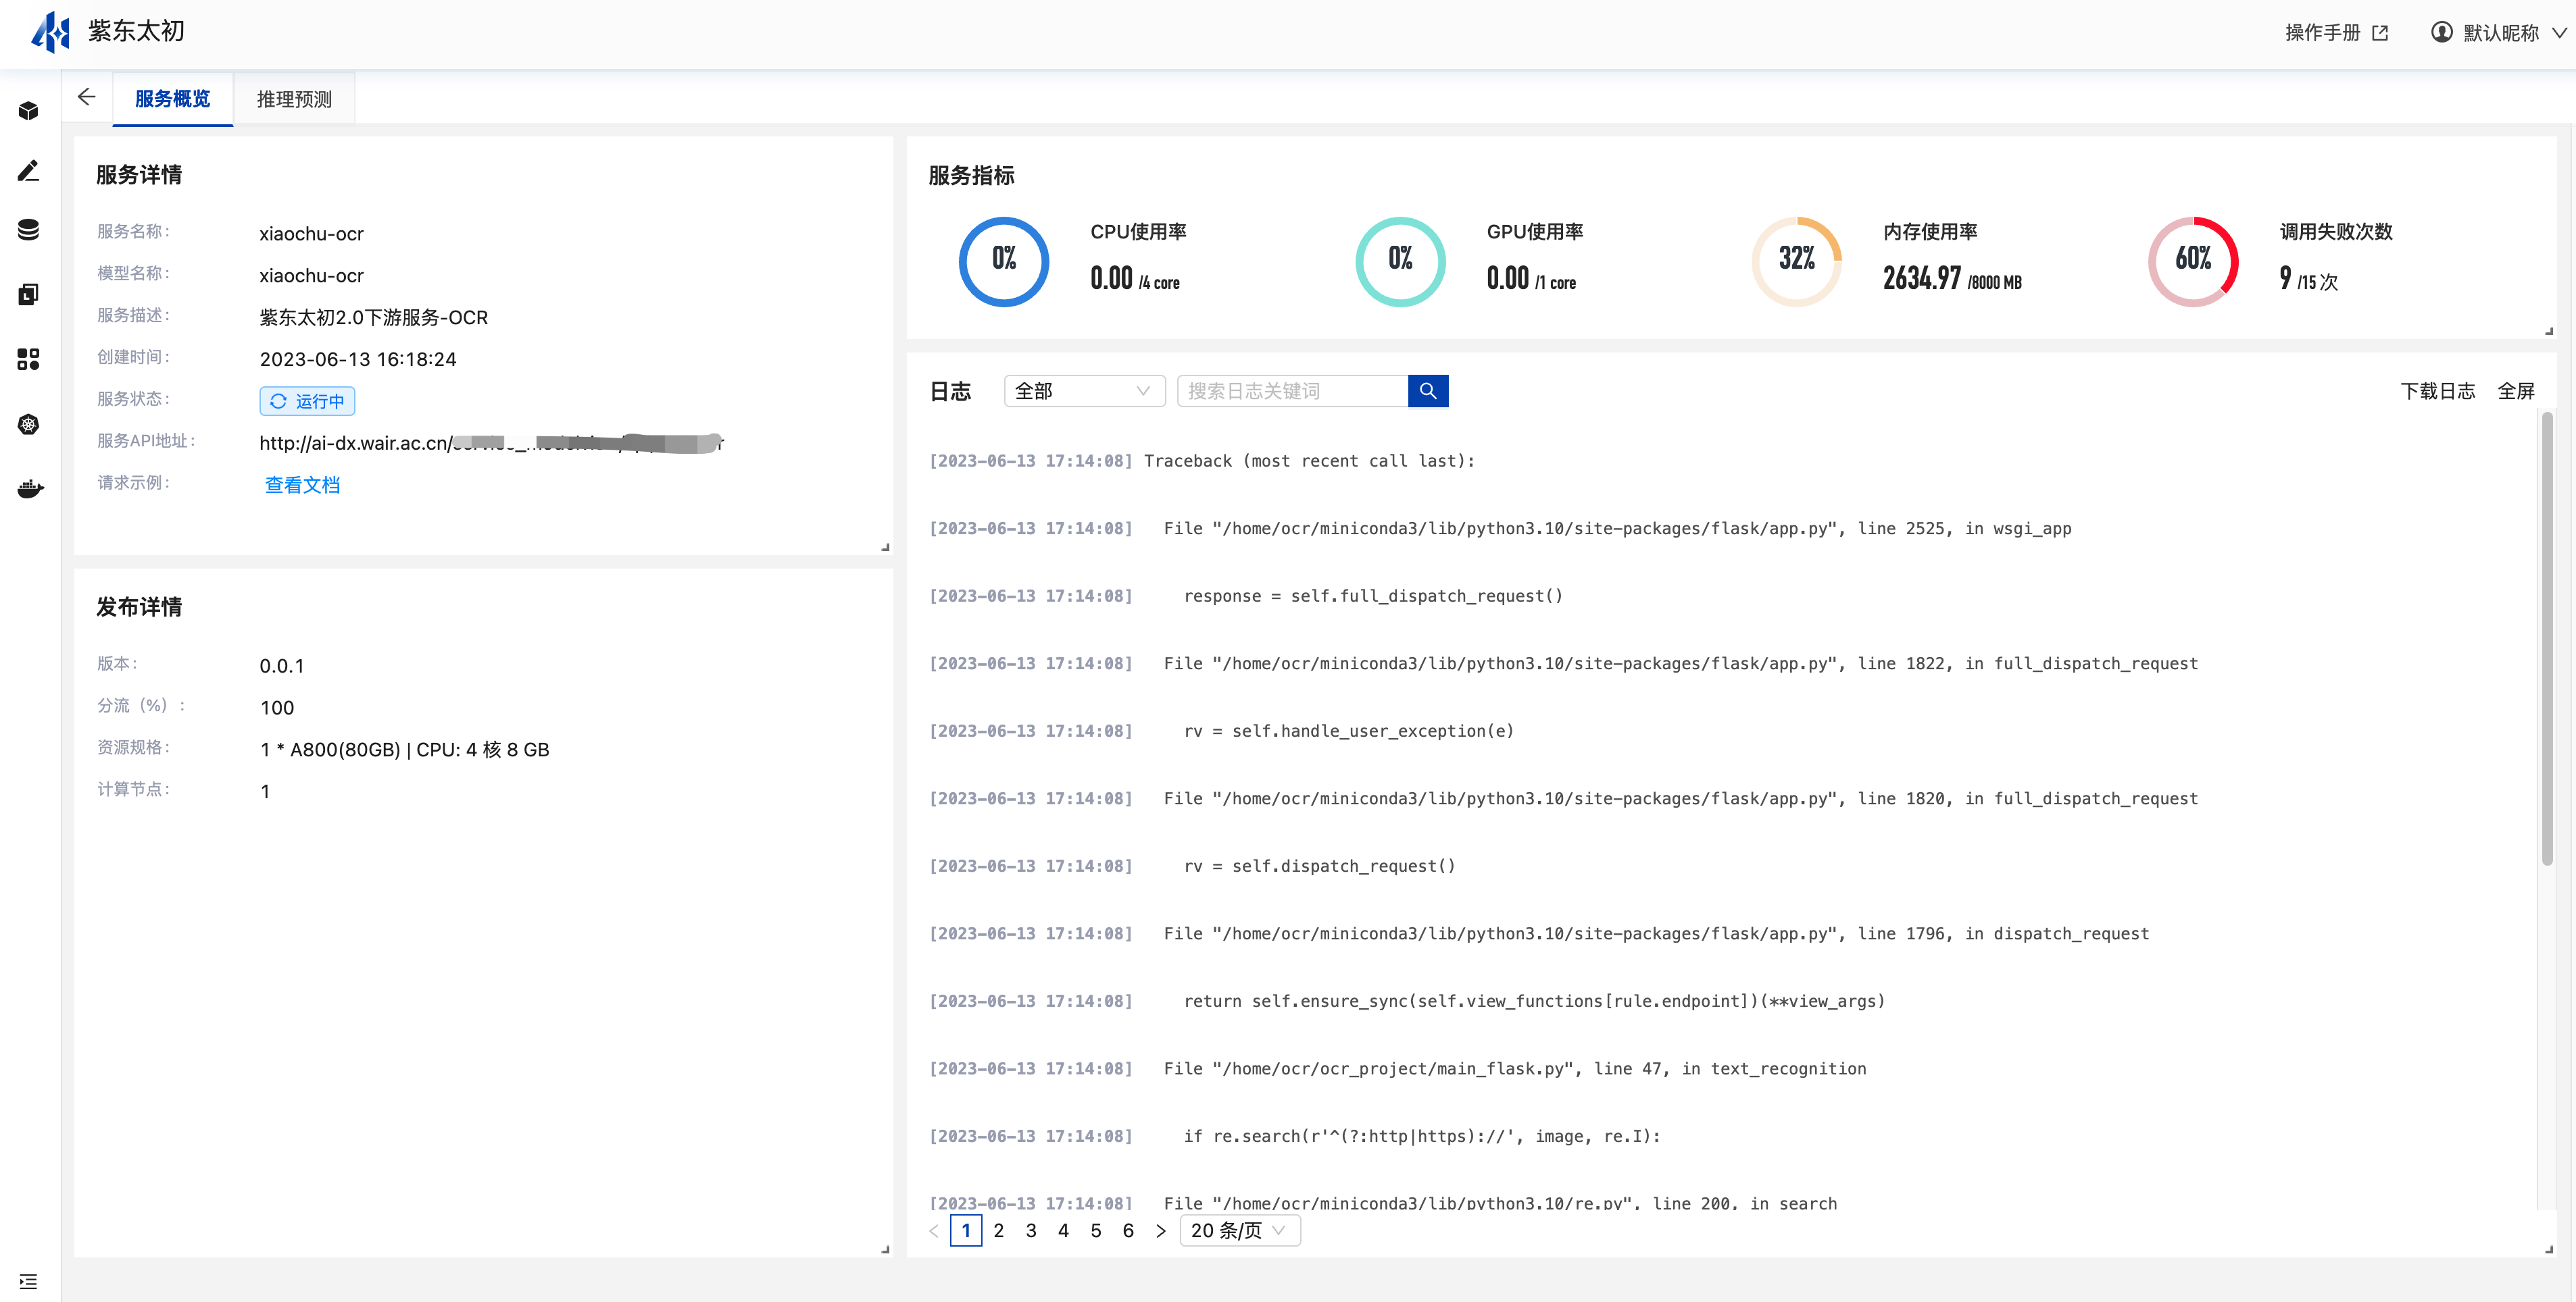2576x1302 pixels.
Task: Click the creation time 2023-06-13 16:18:24
Action: (358, 359)
